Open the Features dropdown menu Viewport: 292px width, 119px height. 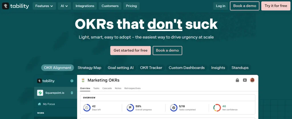click(44, 6)
